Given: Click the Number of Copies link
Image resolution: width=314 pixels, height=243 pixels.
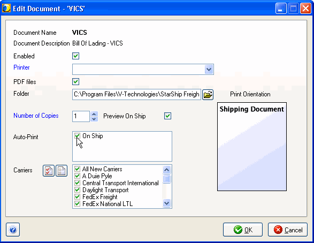Looking at the screenshot, I should [x=36, y=116].
